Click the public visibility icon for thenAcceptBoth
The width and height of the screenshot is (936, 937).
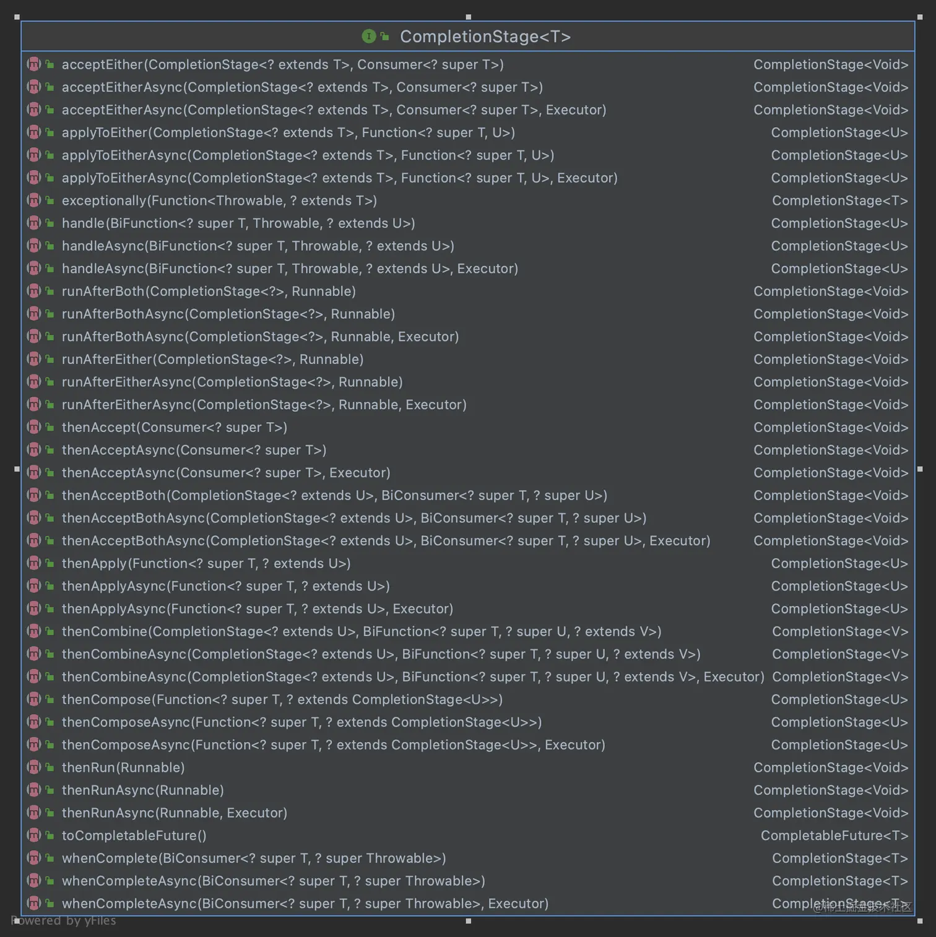(x=50, y=496)
